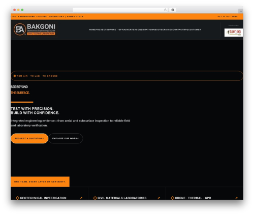Click the Bakgoni logo

[35, 29]
